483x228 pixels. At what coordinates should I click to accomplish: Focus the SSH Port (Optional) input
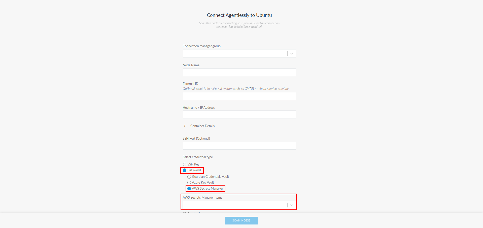[239, 146]
